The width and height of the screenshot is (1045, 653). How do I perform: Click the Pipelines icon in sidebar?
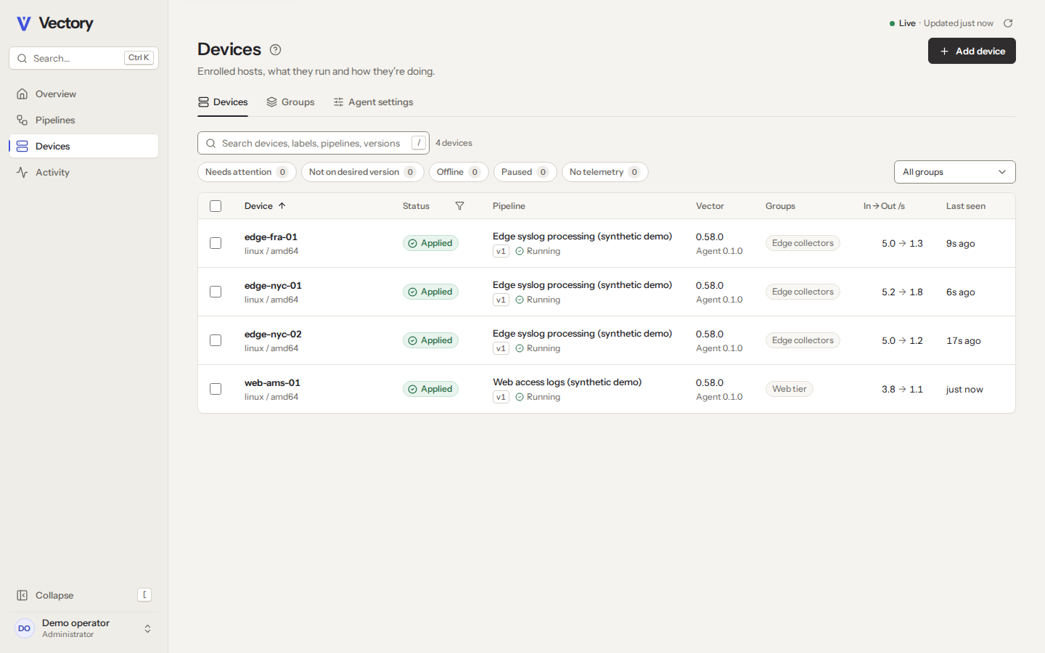(22, 120)
